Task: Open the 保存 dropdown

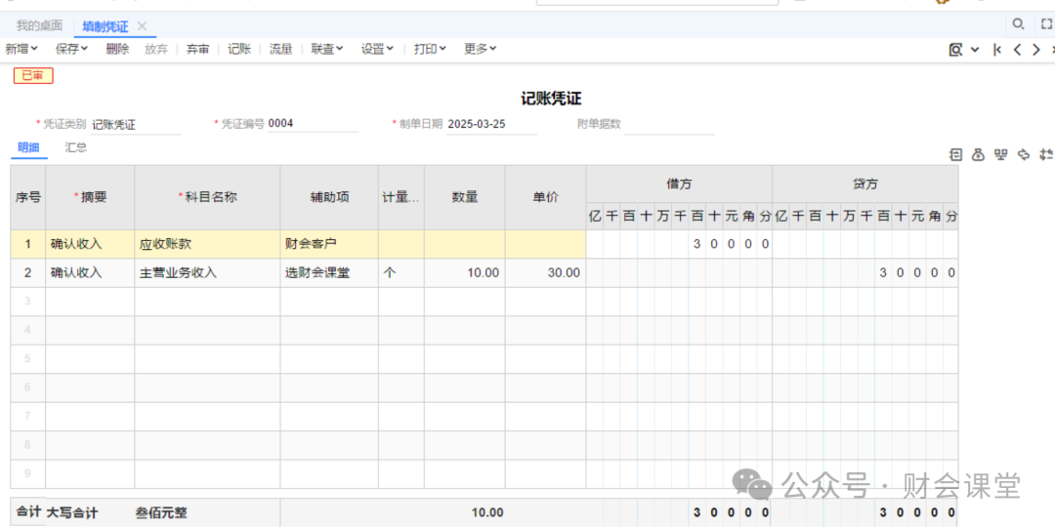Action: (x=72, y=49)
